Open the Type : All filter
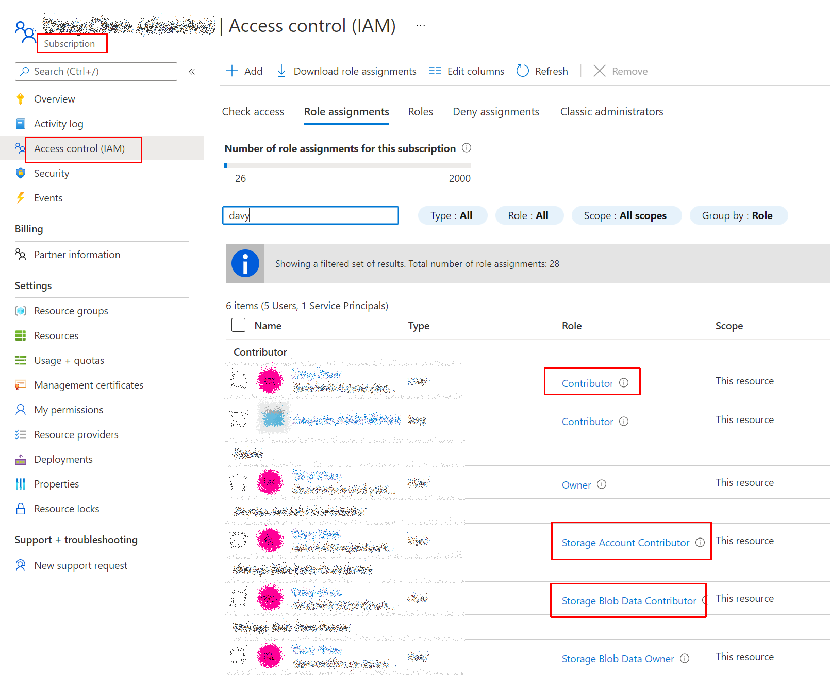The height and width of the screenshot is (689, 830). click(452, 215)
